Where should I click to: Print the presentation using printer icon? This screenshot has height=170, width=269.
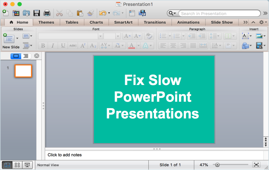tap(47, 13)
